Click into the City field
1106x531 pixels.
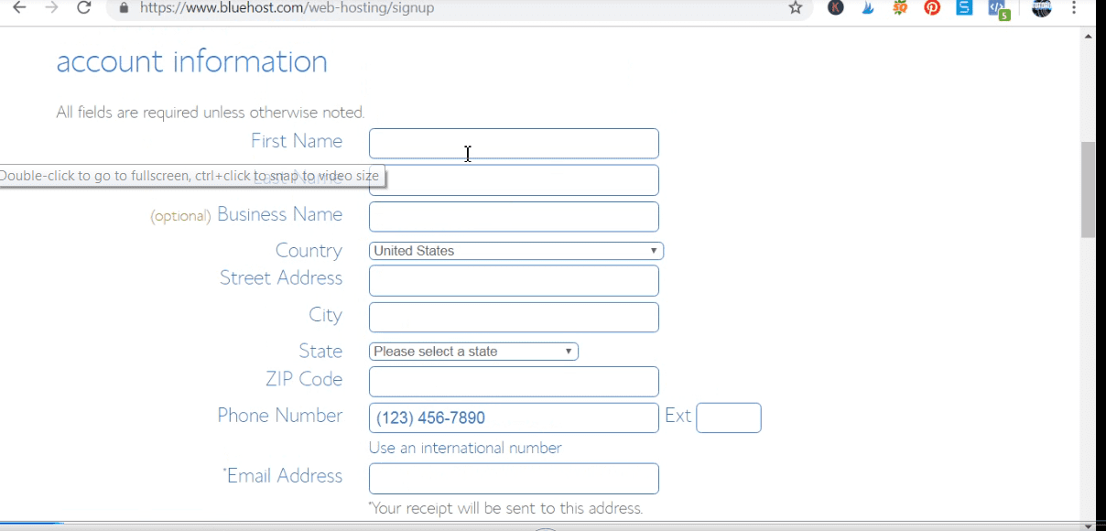(514, 318)
